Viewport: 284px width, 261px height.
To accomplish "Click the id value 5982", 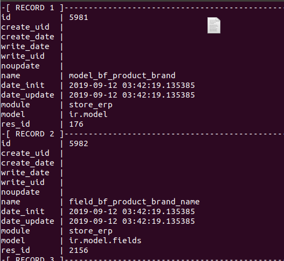I will (79, 144).
